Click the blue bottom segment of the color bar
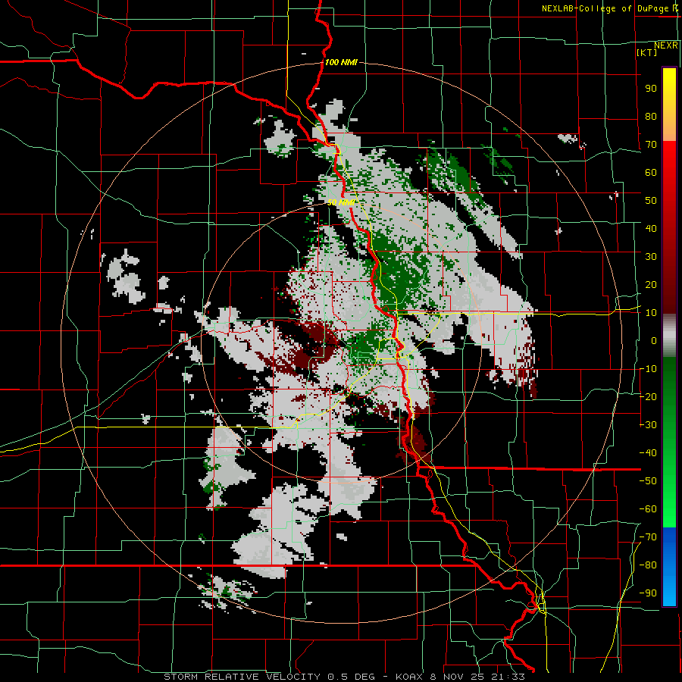Screen dimensions: 682x682 tap(669, 566)
